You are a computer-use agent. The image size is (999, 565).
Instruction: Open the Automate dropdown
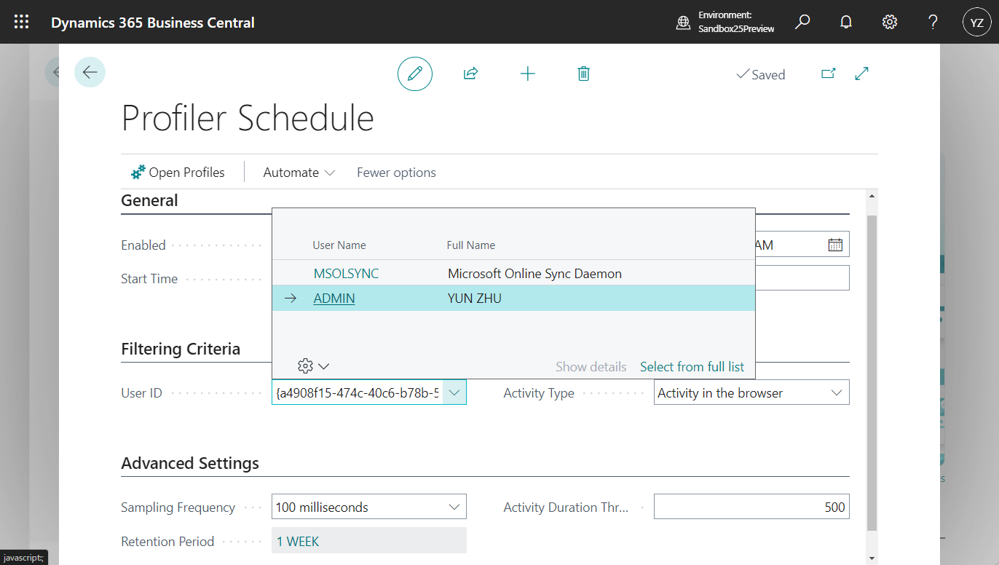click(299, 172)
